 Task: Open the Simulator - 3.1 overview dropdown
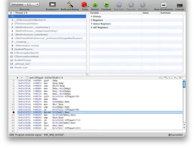pyautogui.click(x=25, y=5)
